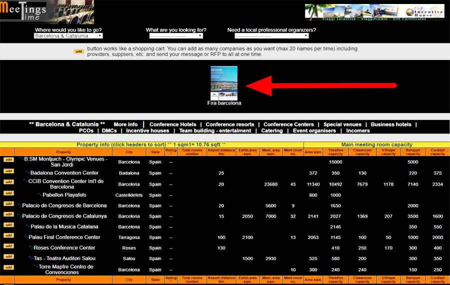This screenshot has width=450, height=285.
Task: Open Tas - Teatre Auditori Salou link
Action: point(64,258)
